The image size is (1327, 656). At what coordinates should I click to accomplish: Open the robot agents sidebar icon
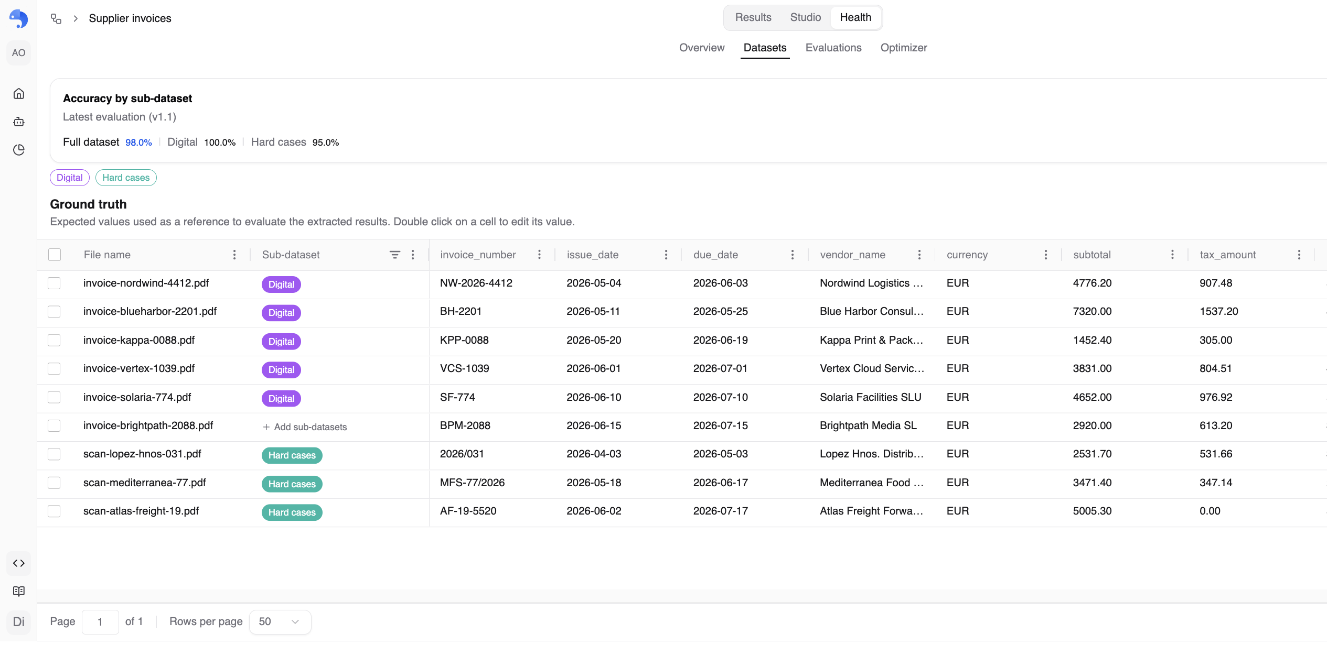pyautogui.click(x=19, y=122)
